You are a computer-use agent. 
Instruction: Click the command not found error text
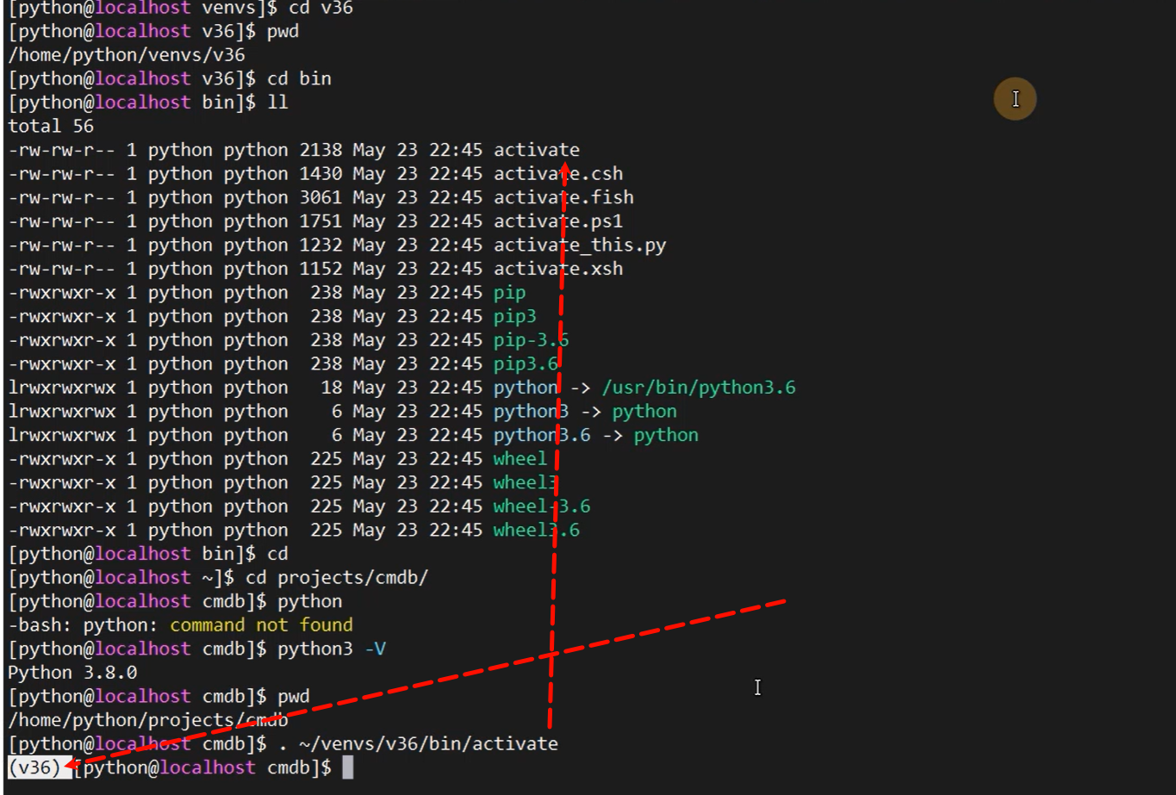(x=264, y=624)
